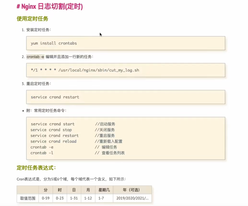Click the table cell '1-31'
The width and height of the screenshot is (248, 206).
click(x=74, y=198)
